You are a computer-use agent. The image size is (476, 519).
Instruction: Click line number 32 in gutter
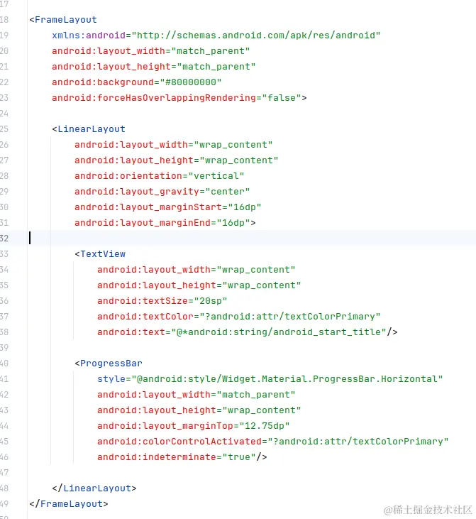(x=4, y=239)
